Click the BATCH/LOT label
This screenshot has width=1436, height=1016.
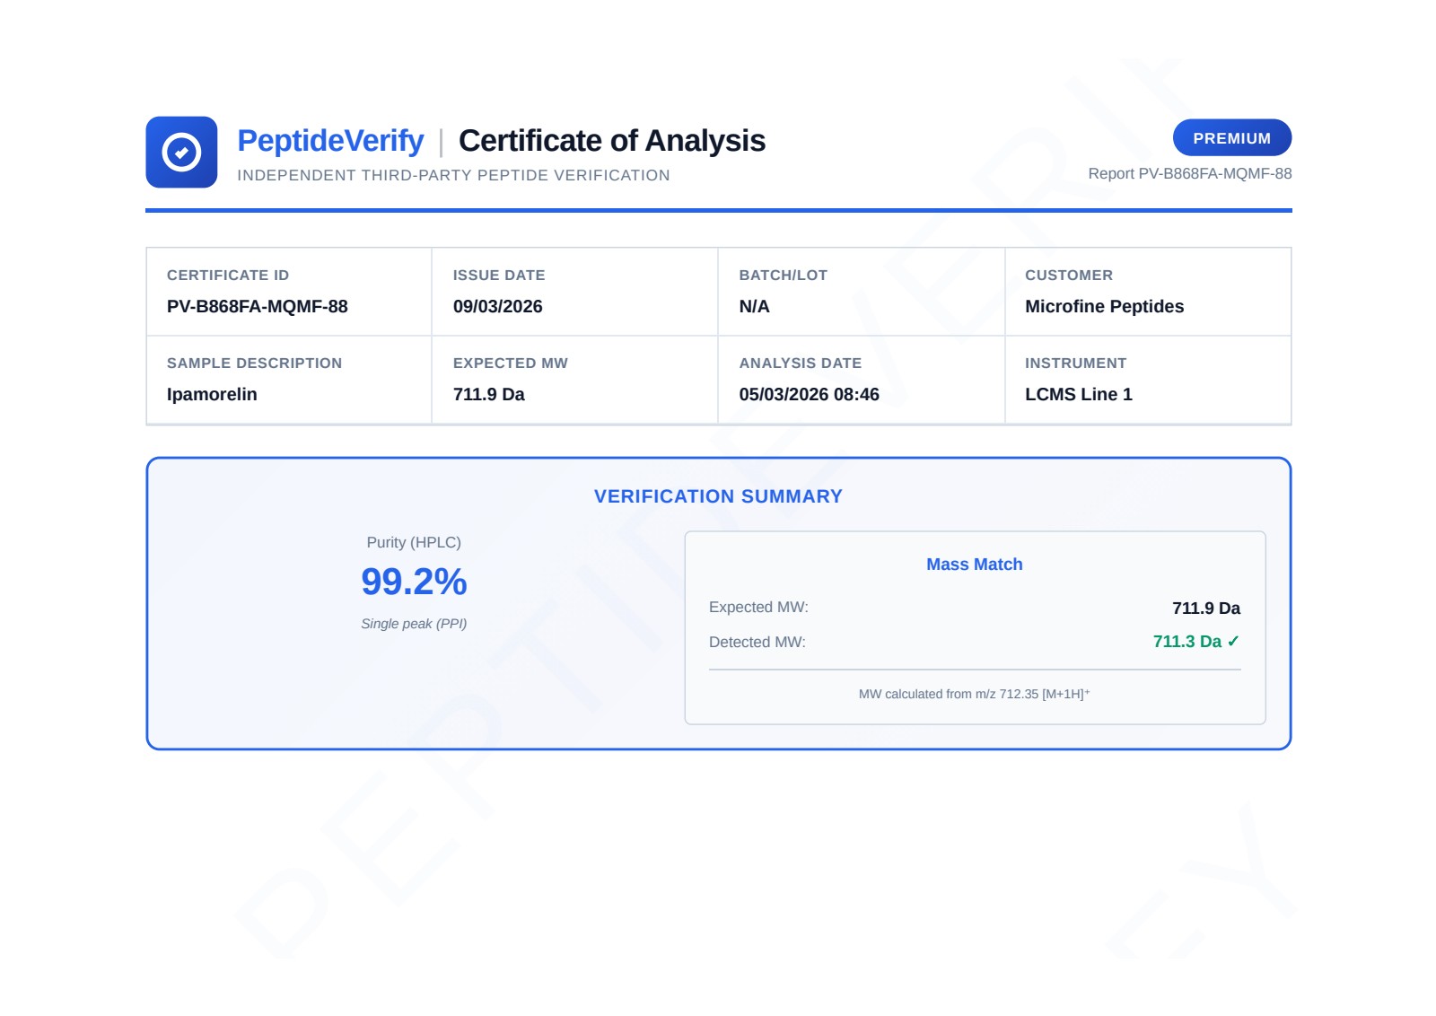pos(783,275)
